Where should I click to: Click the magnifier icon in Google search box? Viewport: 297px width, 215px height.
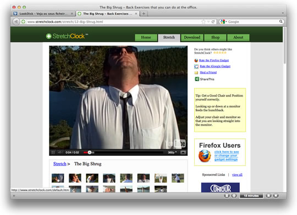click(281, 21)
